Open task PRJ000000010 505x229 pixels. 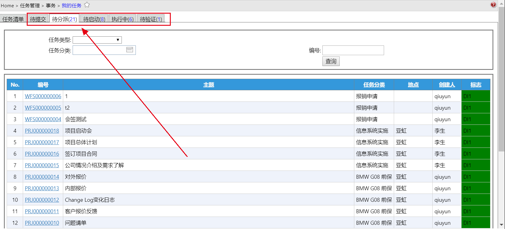[x=42, y=223]
